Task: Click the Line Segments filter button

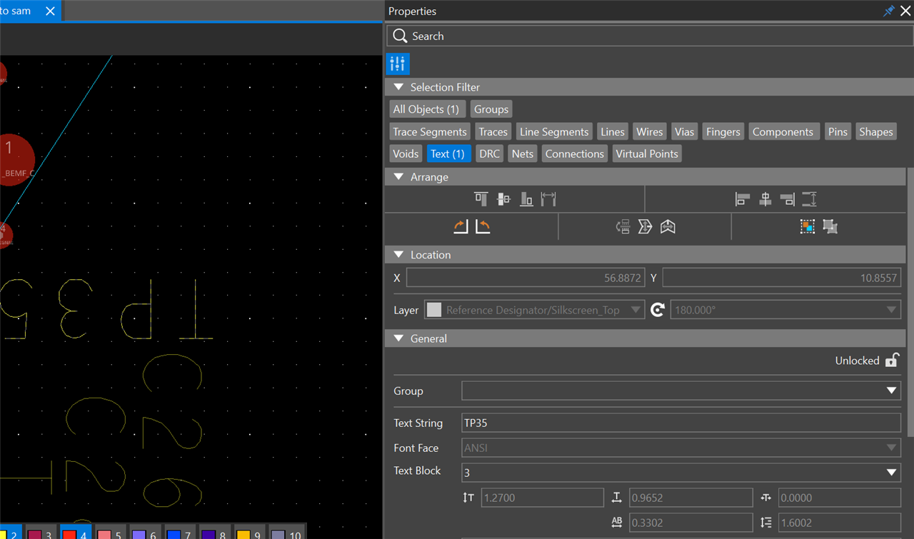Action: click(x=554, y=131)
